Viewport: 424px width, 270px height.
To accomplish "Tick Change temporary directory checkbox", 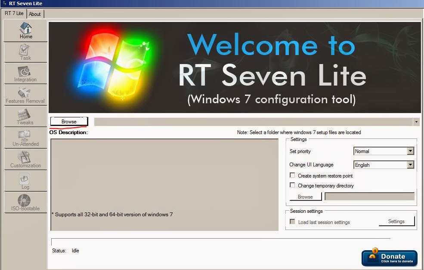I will click(292, 185).
